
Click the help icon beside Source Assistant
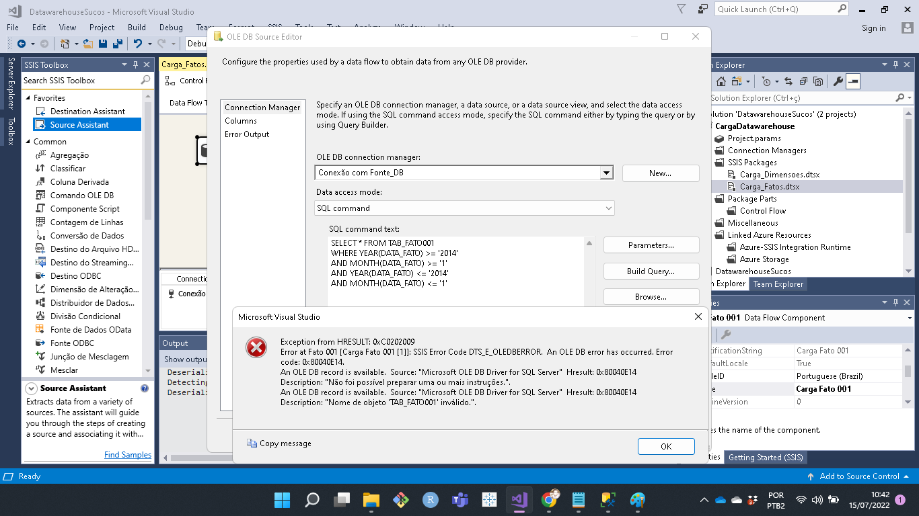pyautogui.click(x=144, y=388)
